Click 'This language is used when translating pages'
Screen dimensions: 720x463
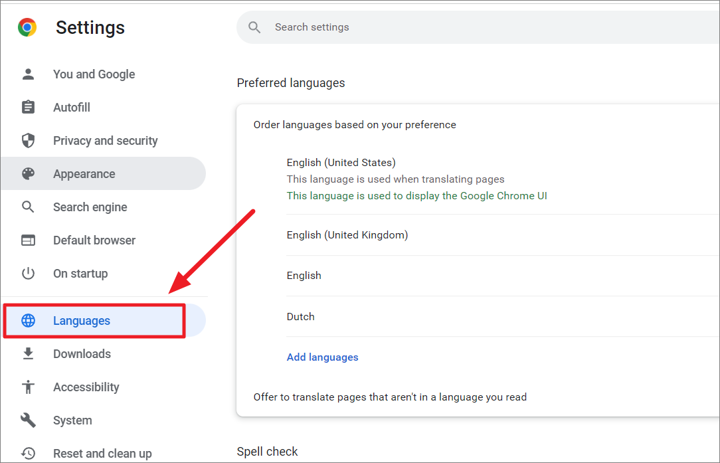[395, 179]
